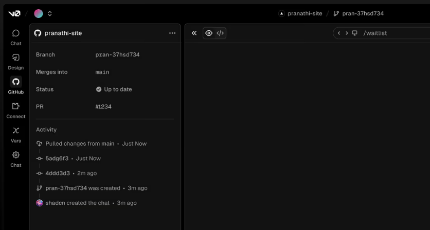Collapse the panel with double chevron
Viewport: 430px width, 230px height.
tap(194, 33)
